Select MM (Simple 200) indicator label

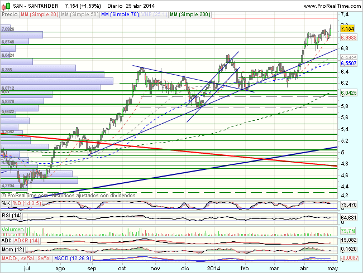click(190, 14)
